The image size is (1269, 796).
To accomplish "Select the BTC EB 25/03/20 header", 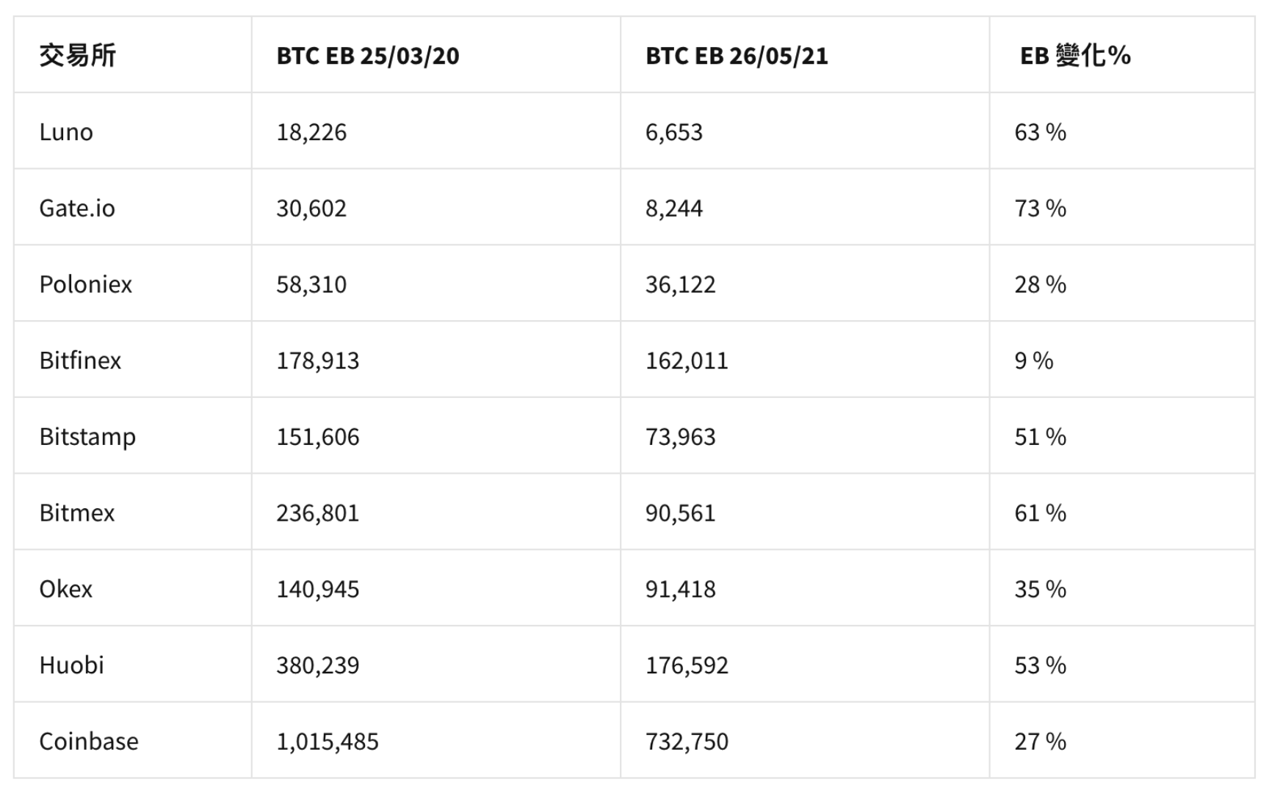I will (x=368, y=56).
